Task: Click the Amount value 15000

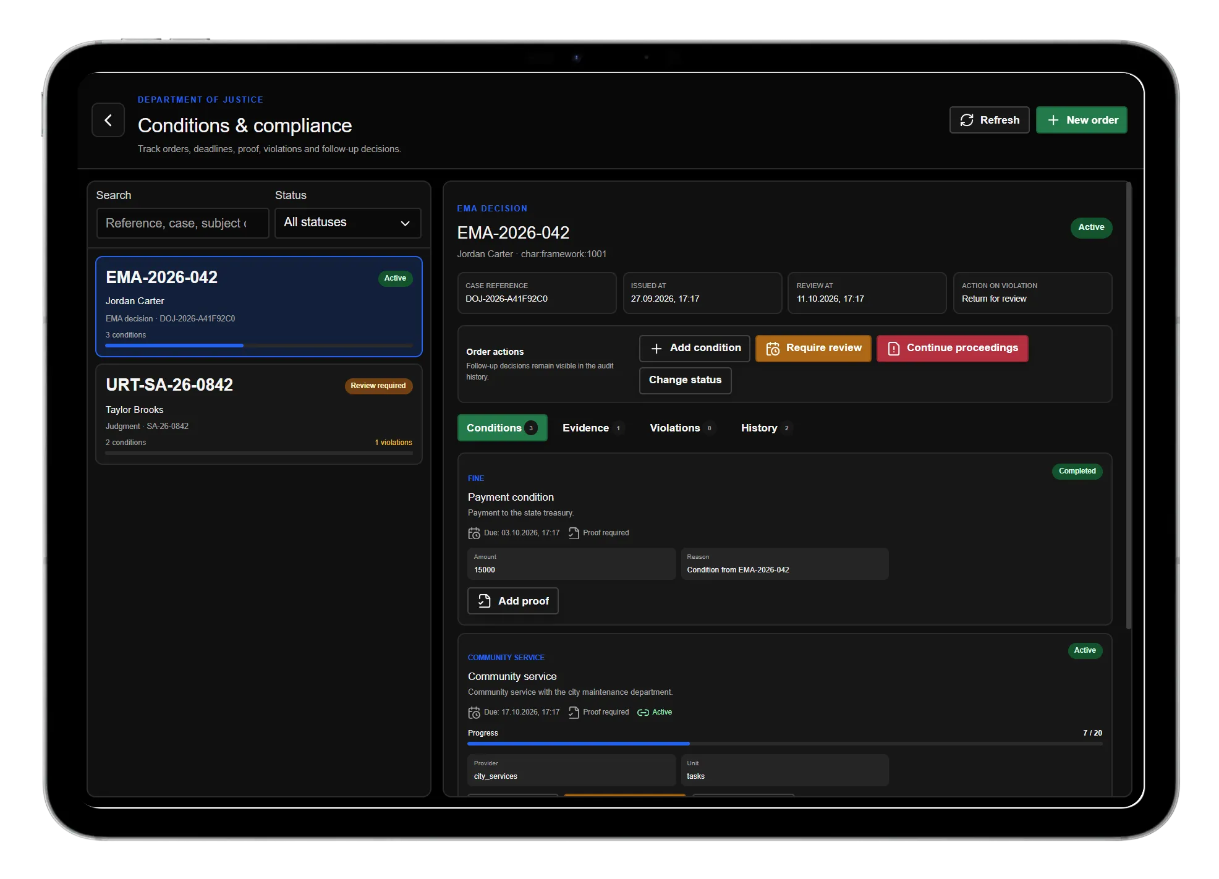Action: click(x=484, y=570)
